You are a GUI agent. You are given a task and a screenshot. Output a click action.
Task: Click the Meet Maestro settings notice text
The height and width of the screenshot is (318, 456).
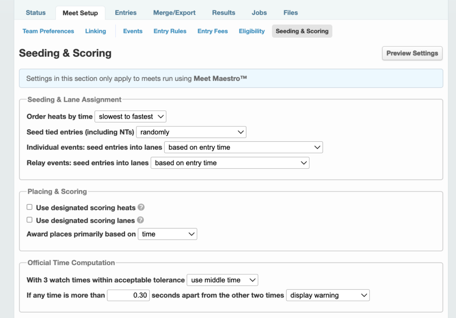click(136, 79)
